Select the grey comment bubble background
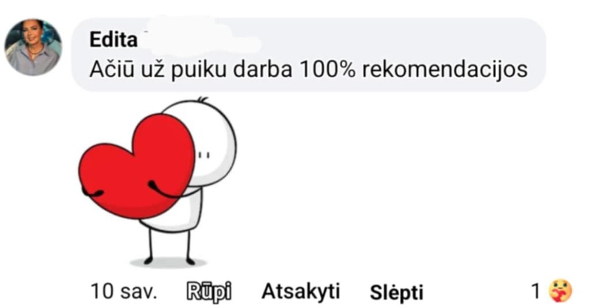590x307 pixels. point(308,55)
